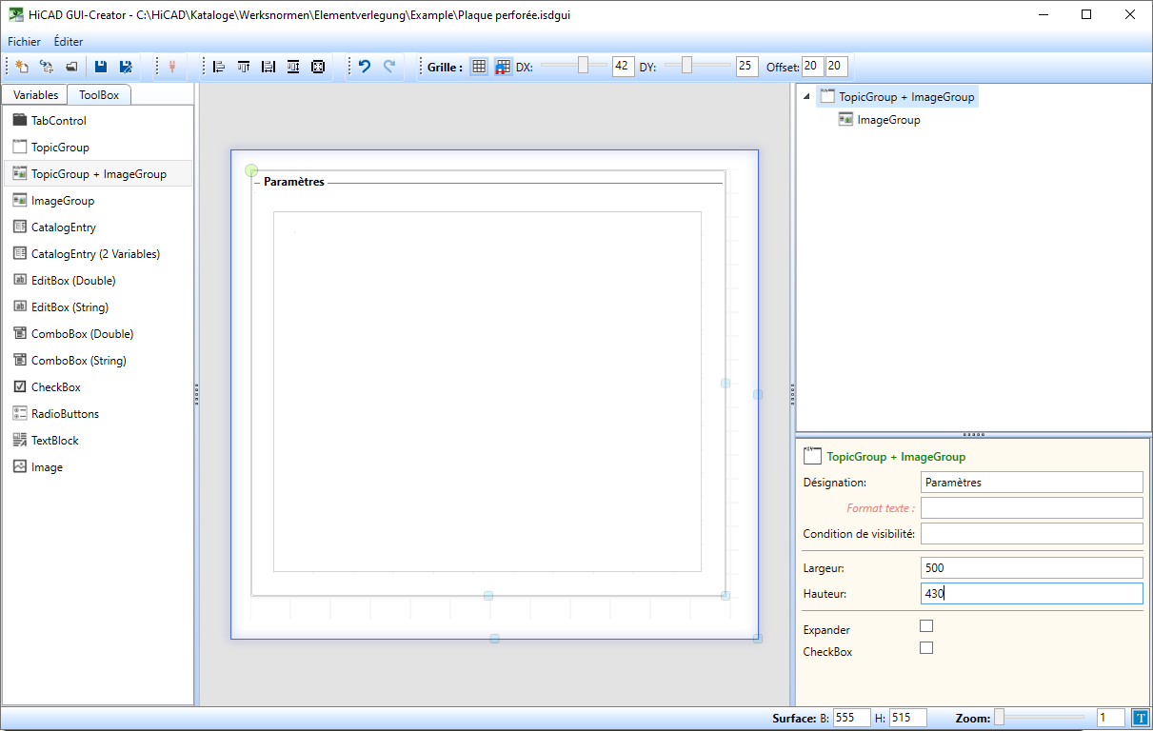Enable the Expander checkbox
Screen dimensions: 1153x731
(x=926, y=626)
